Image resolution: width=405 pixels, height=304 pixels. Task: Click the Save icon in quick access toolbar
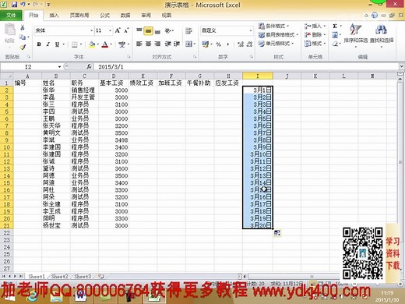tap(14, 5)
